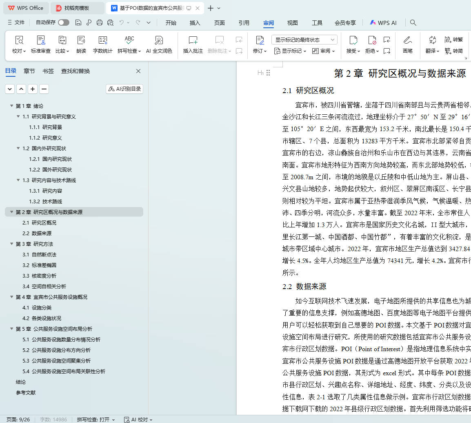Image resolution: width=471 pixels, height=423 pixels.
Task: Click the 标准审查 standards review icon
Action: point(41,40)
